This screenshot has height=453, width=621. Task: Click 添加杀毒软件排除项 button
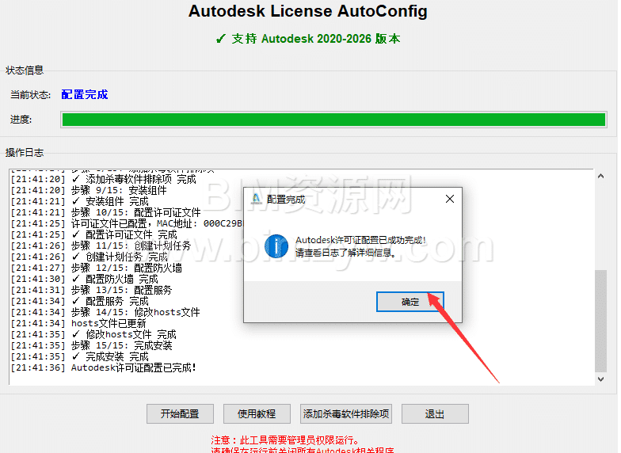(346, 413)
